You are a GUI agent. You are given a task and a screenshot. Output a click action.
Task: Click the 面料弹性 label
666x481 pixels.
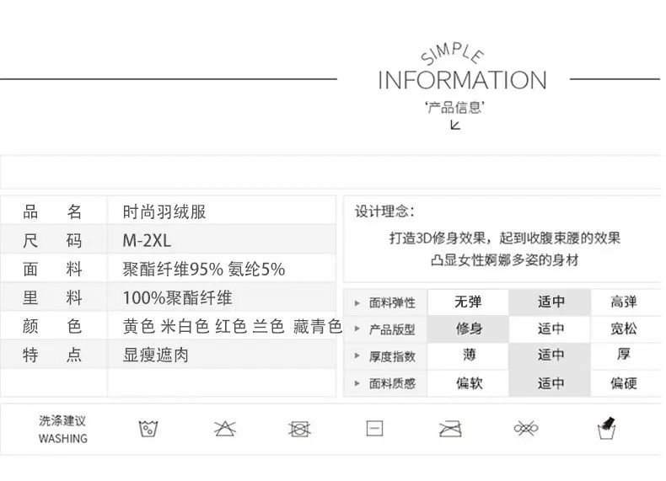[392, 303]
